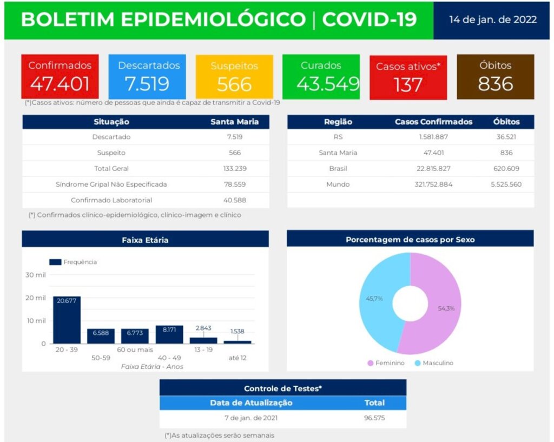Click the Total column header in tests table
The width and height of the screenshot is (554, 442).
tap(374, 403)
